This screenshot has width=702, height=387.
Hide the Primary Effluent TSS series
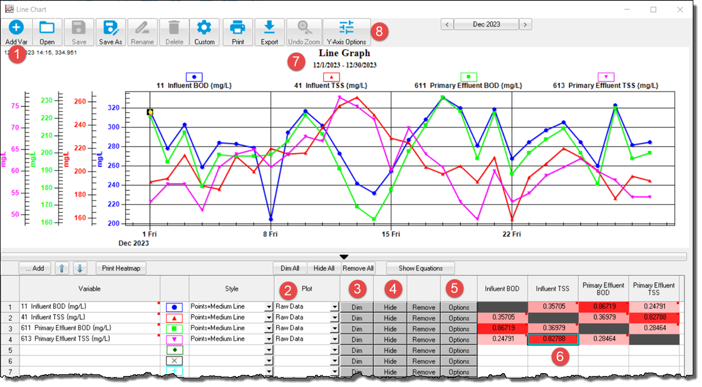[390, 339]
